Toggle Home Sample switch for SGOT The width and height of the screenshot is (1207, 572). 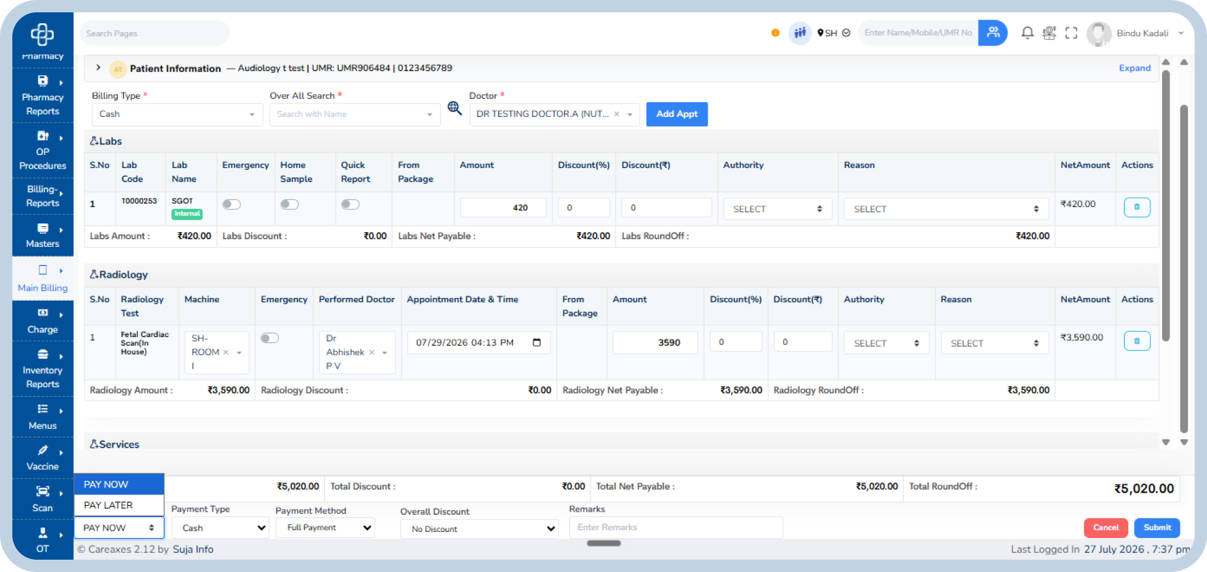point(289,204)
